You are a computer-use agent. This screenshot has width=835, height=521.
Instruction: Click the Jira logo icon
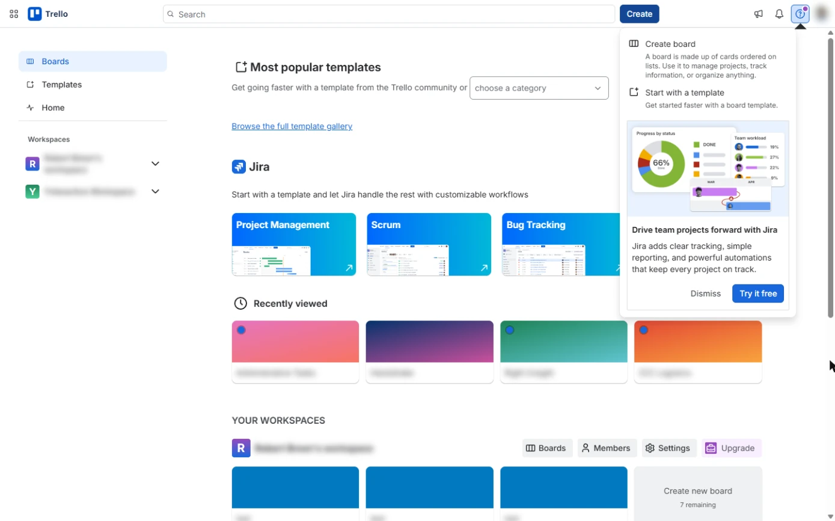point(239,167)
